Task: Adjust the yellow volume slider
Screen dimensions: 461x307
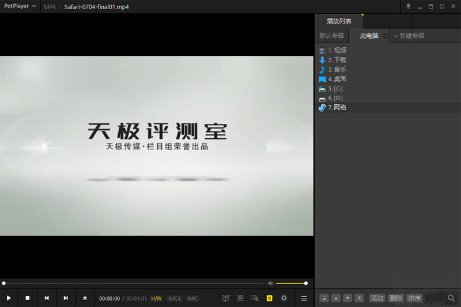Action: point(292,283)
